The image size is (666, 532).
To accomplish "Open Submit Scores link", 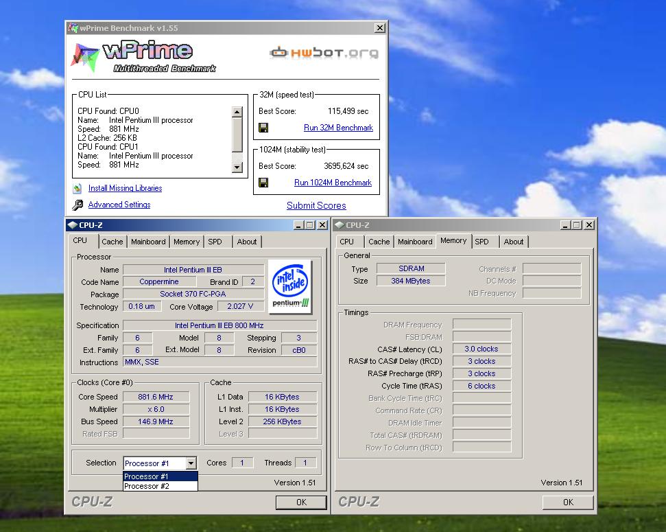I will click(x=316, y=205).
